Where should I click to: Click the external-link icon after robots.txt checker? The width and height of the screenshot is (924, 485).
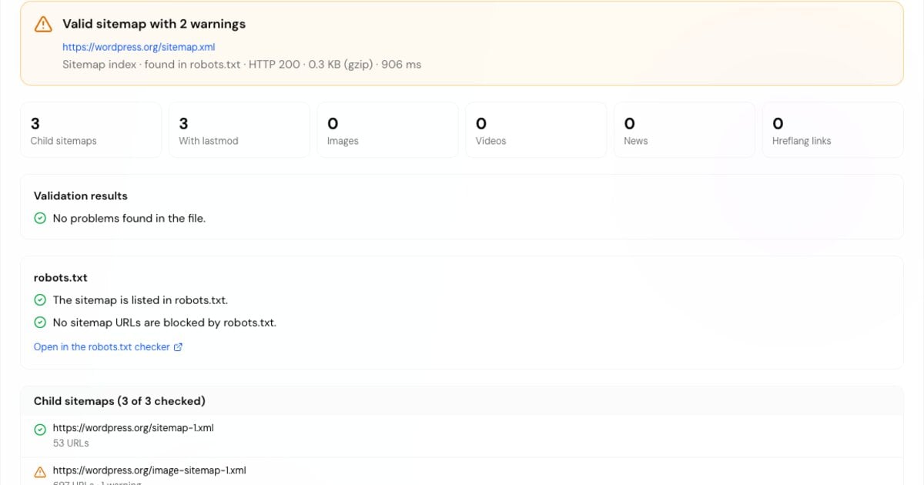pyautogui.click(x=178, y=347)
